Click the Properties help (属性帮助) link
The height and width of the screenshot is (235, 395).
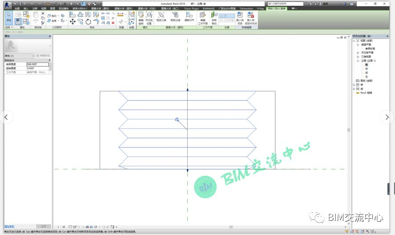(x=9, y=227)
